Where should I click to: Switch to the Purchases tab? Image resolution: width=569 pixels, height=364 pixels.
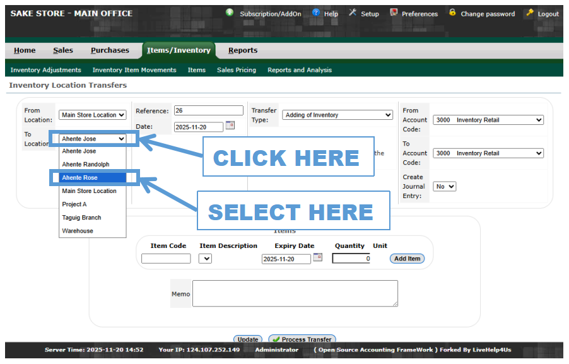[110, 50]
